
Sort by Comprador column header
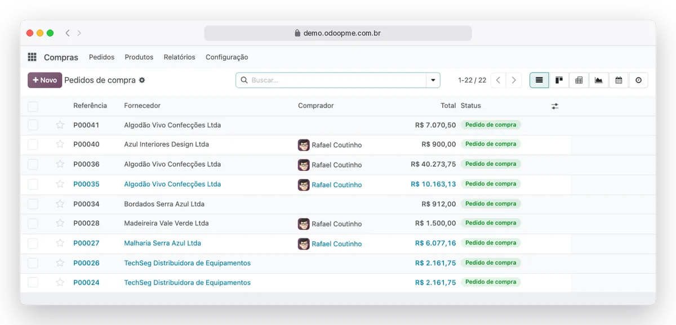pyautogui.click(x=316, y=106)
